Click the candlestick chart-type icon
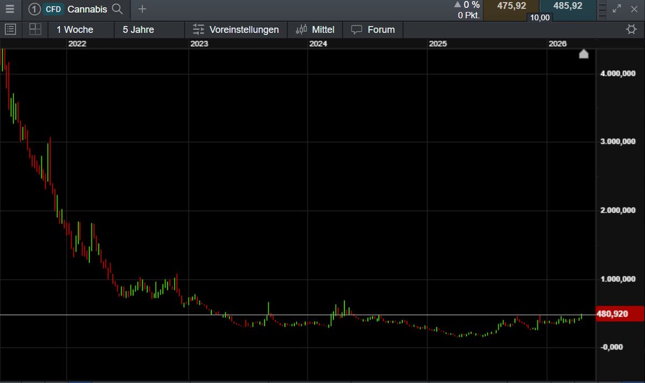645x383 pixels. pyautogui.click(x=302, y=30)
